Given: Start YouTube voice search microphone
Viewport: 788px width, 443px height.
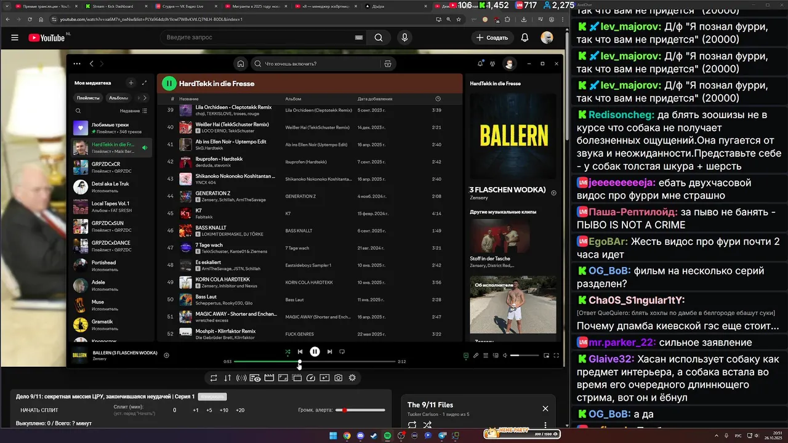Looking at the screenshot, I should coord(404,38).
